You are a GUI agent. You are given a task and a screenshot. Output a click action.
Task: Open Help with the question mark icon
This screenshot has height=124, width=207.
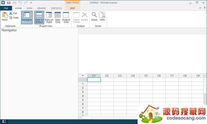[x=205, y=8]
